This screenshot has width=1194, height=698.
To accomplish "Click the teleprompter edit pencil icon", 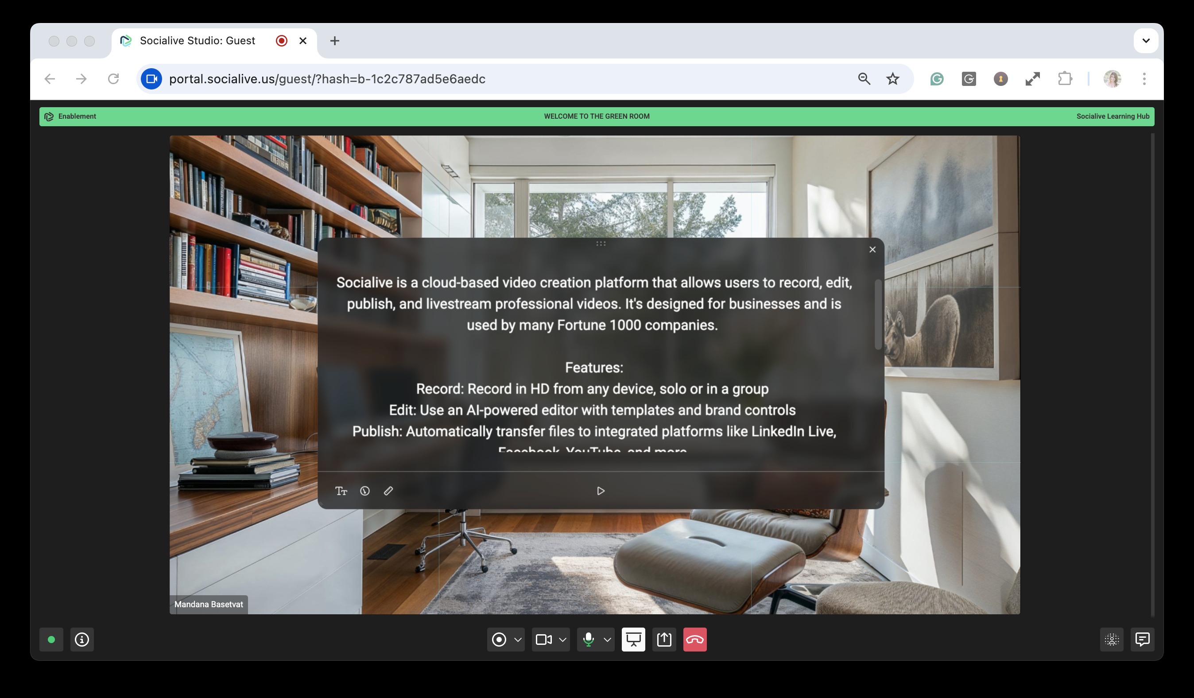I will click(388, 491).
